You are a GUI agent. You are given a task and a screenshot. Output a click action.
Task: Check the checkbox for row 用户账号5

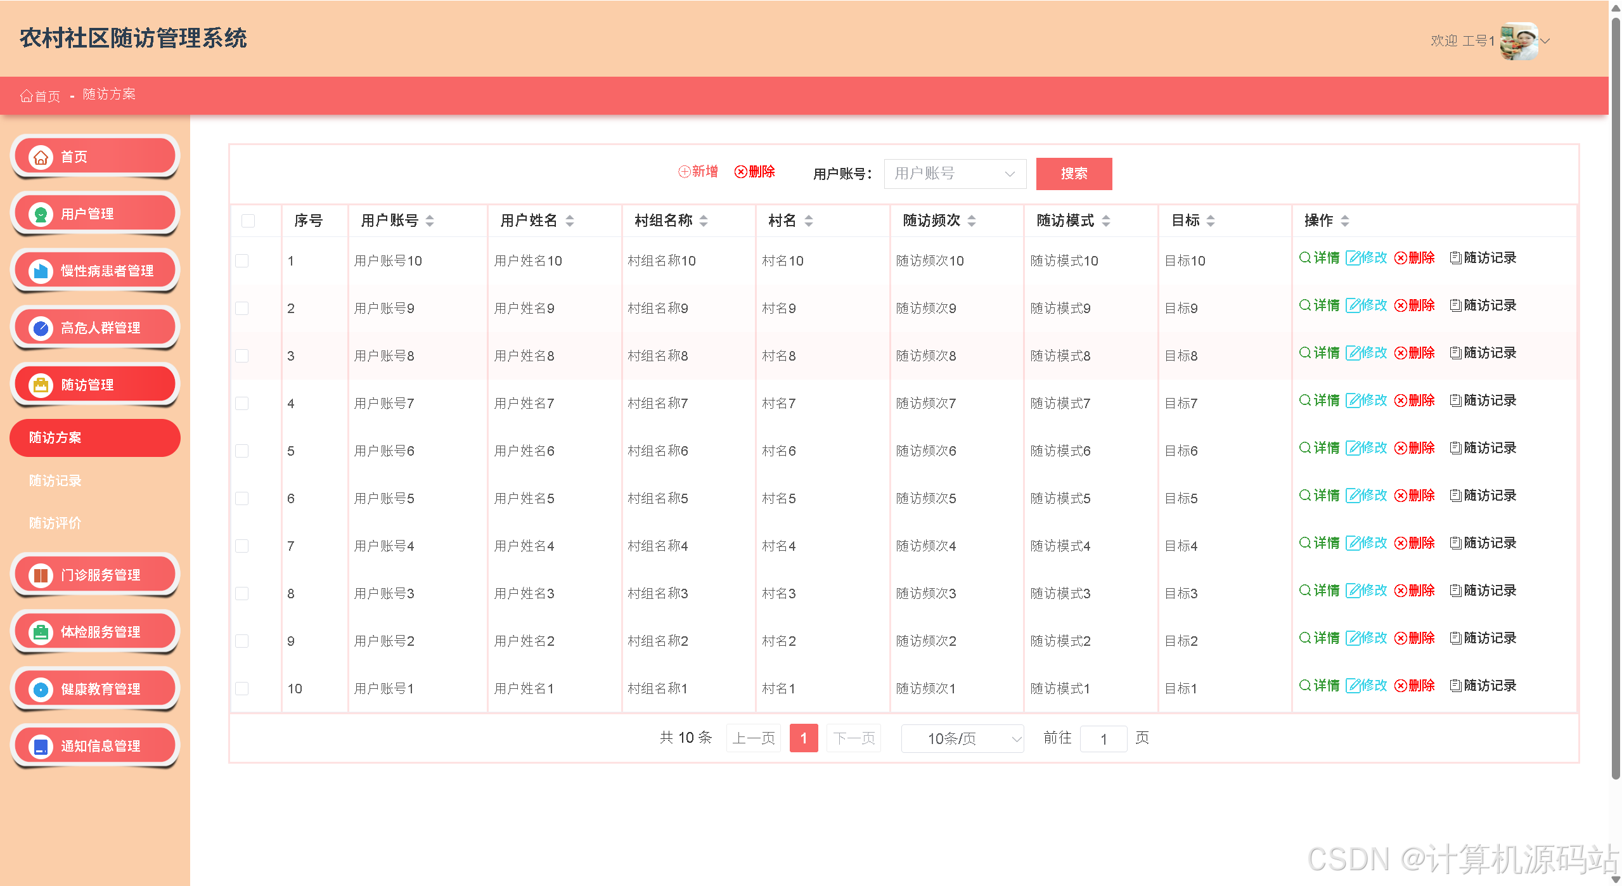click(241, 498)
